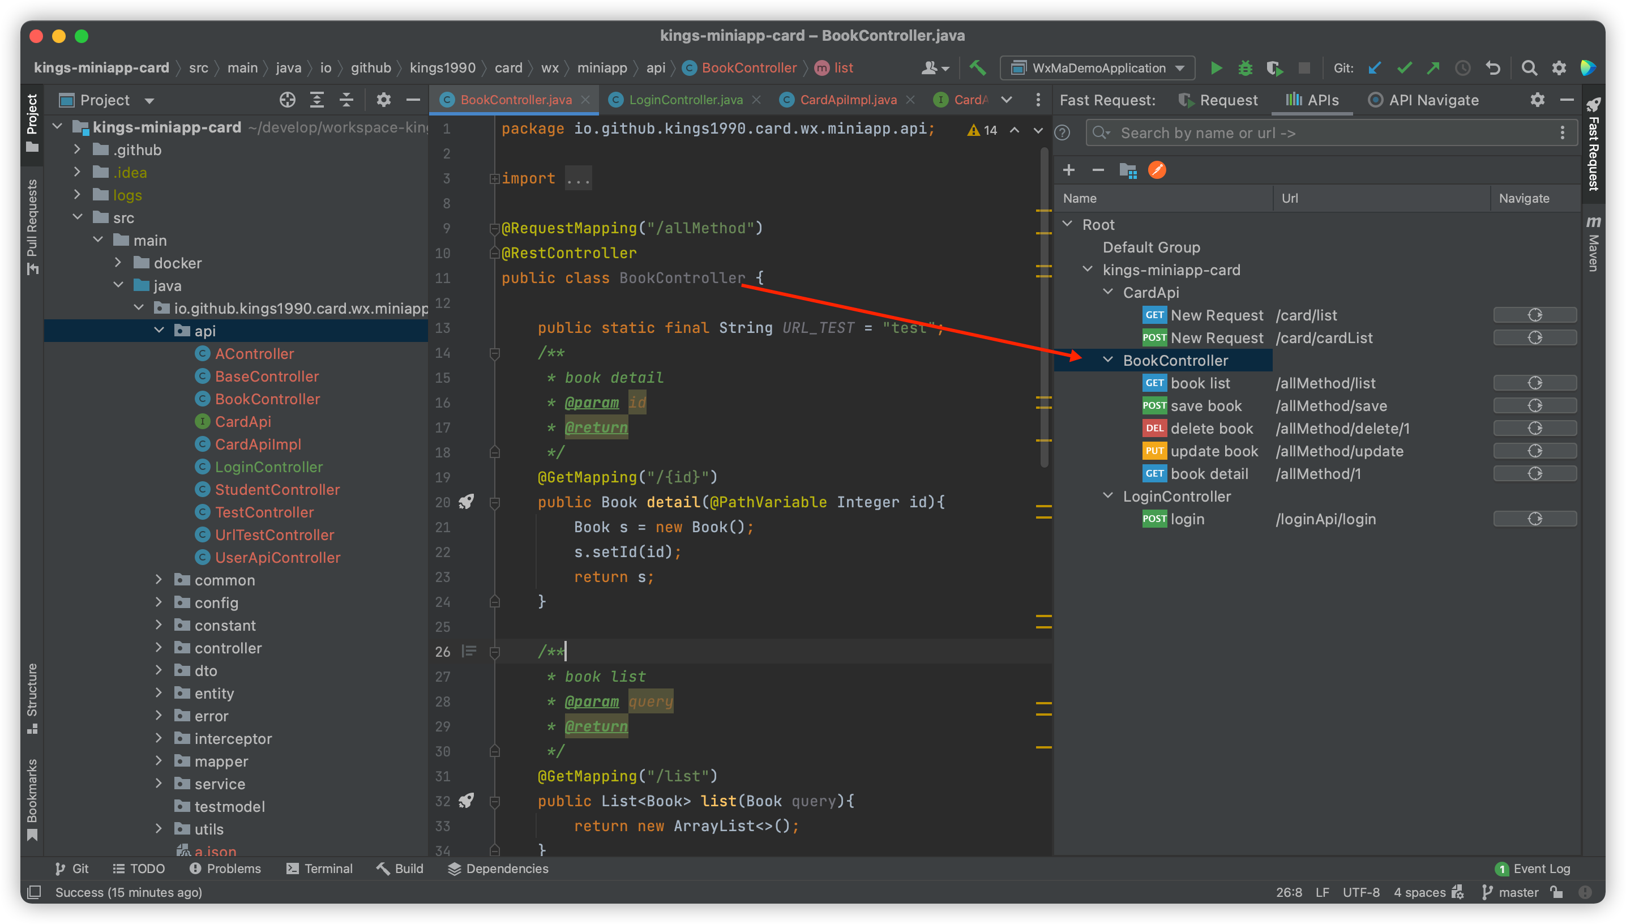Open the WxMaDemoApplication run configuration dropdown
Viewport: 1626px width, 924px height.
[x=1098, y=68]
